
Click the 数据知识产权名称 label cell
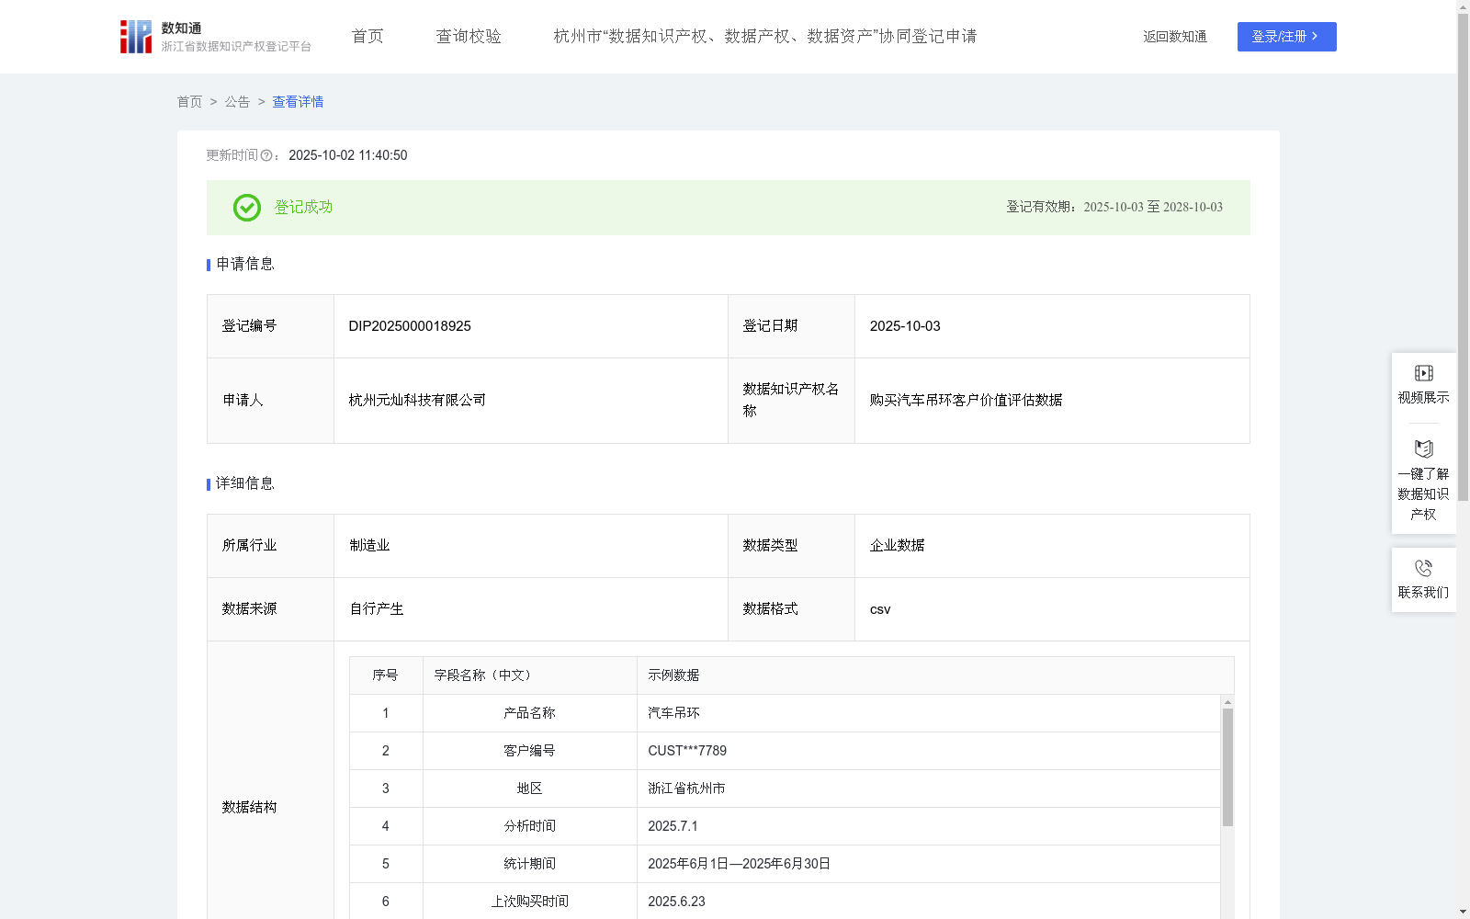791,401
